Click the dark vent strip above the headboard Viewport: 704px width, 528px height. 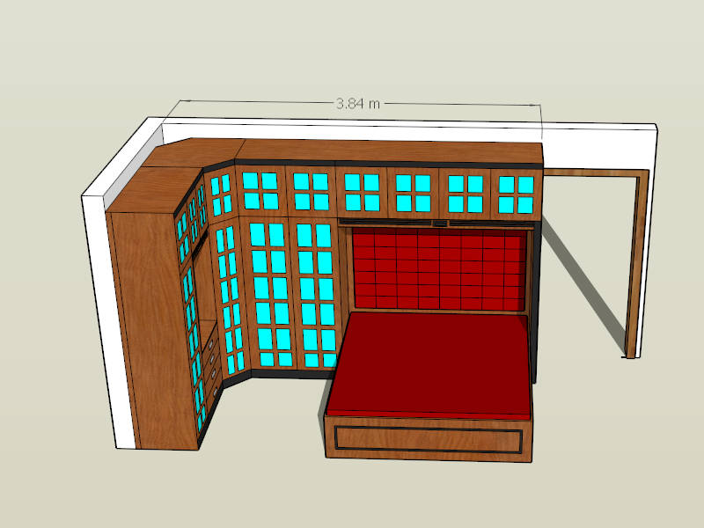pyautogui.click(x=437, y=224)
